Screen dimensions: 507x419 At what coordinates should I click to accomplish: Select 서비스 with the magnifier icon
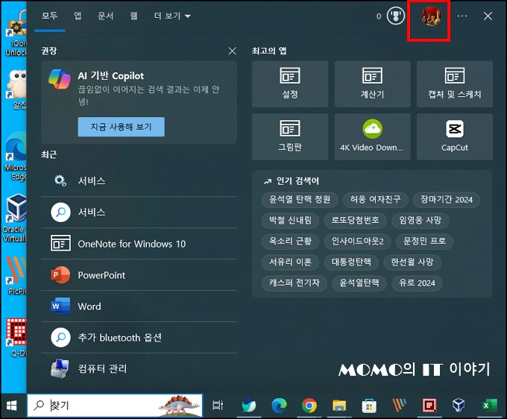click(x=139, y=212)
